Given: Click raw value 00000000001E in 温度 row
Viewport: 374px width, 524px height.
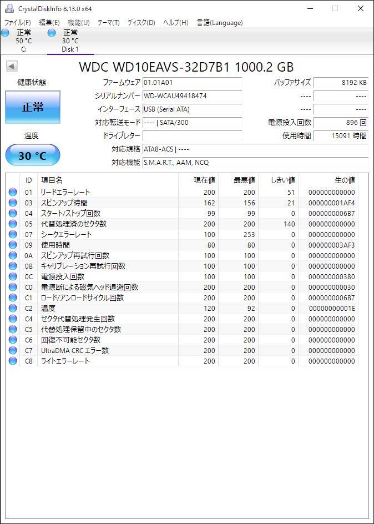Looking at the screenshot, I should click(x=332, y=308).
